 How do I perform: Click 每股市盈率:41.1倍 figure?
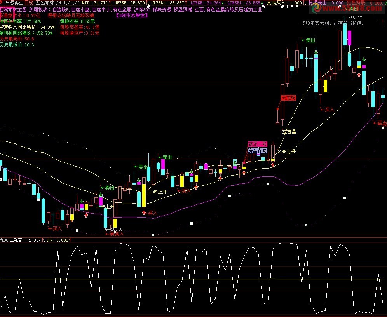pyautogui.click(x=80, y=27)
